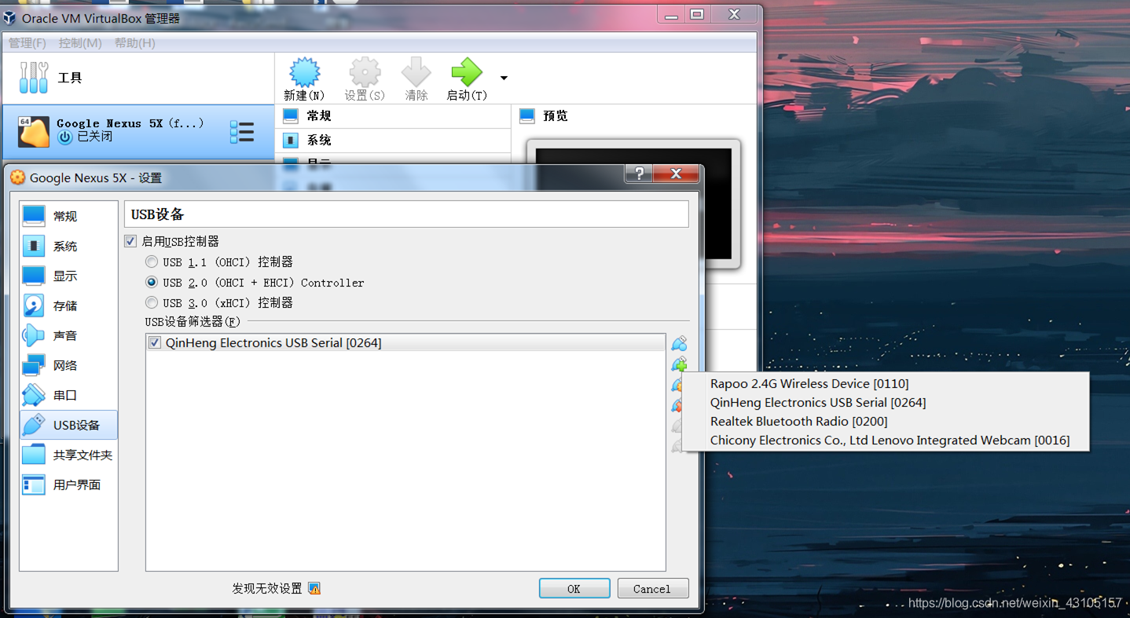Click the 发现无效设置 text
The image size is (1130, 618).
pos(266,588)
